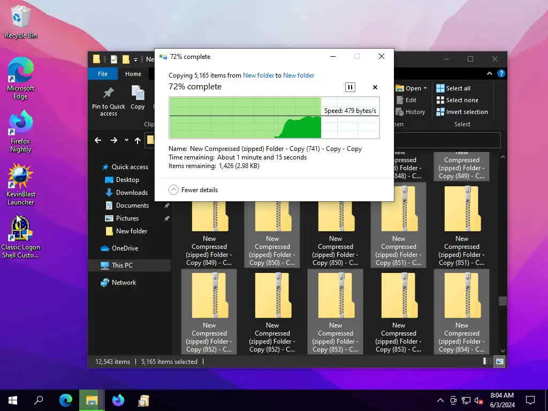Click Edit in the ribbon
The width and height of the screenshot is (548, 411).
[406, 100]
